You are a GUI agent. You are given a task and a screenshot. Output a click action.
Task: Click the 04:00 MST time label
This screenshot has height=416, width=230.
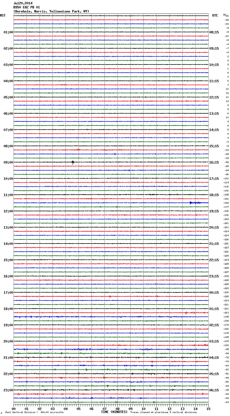click(x=8, y=81)
